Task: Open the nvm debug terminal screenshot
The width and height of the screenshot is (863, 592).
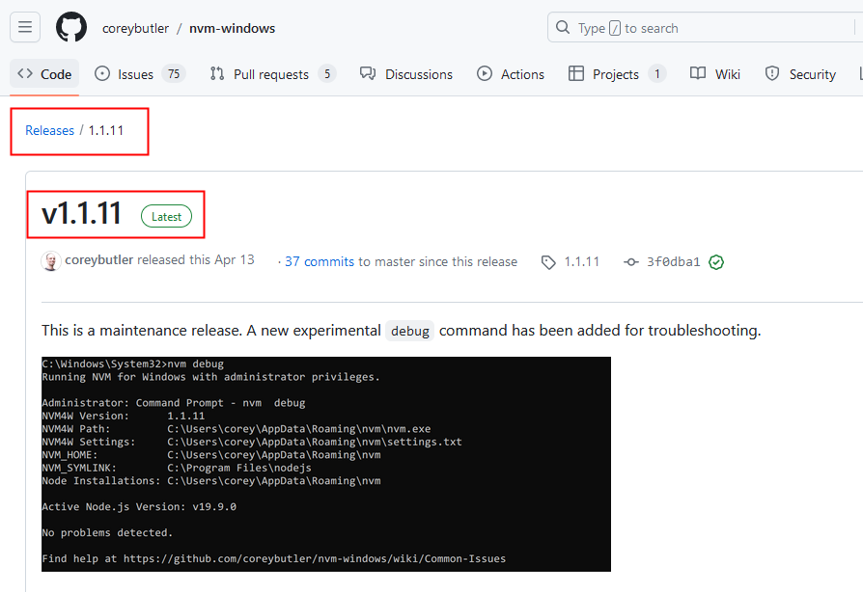Action: pos(326,464)
